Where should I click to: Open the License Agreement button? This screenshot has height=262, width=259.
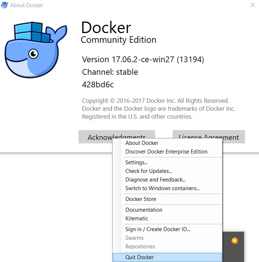(209, 137)
